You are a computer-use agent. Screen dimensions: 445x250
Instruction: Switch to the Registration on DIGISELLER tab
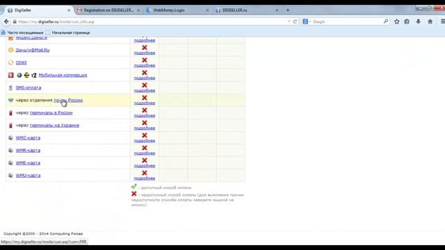(108, 10)
